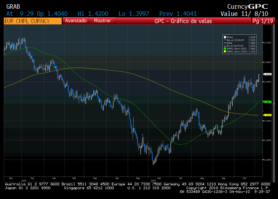Click the 2010 year label on the time axis
Viewport: 278px width, 199px height.
[153, 180]
